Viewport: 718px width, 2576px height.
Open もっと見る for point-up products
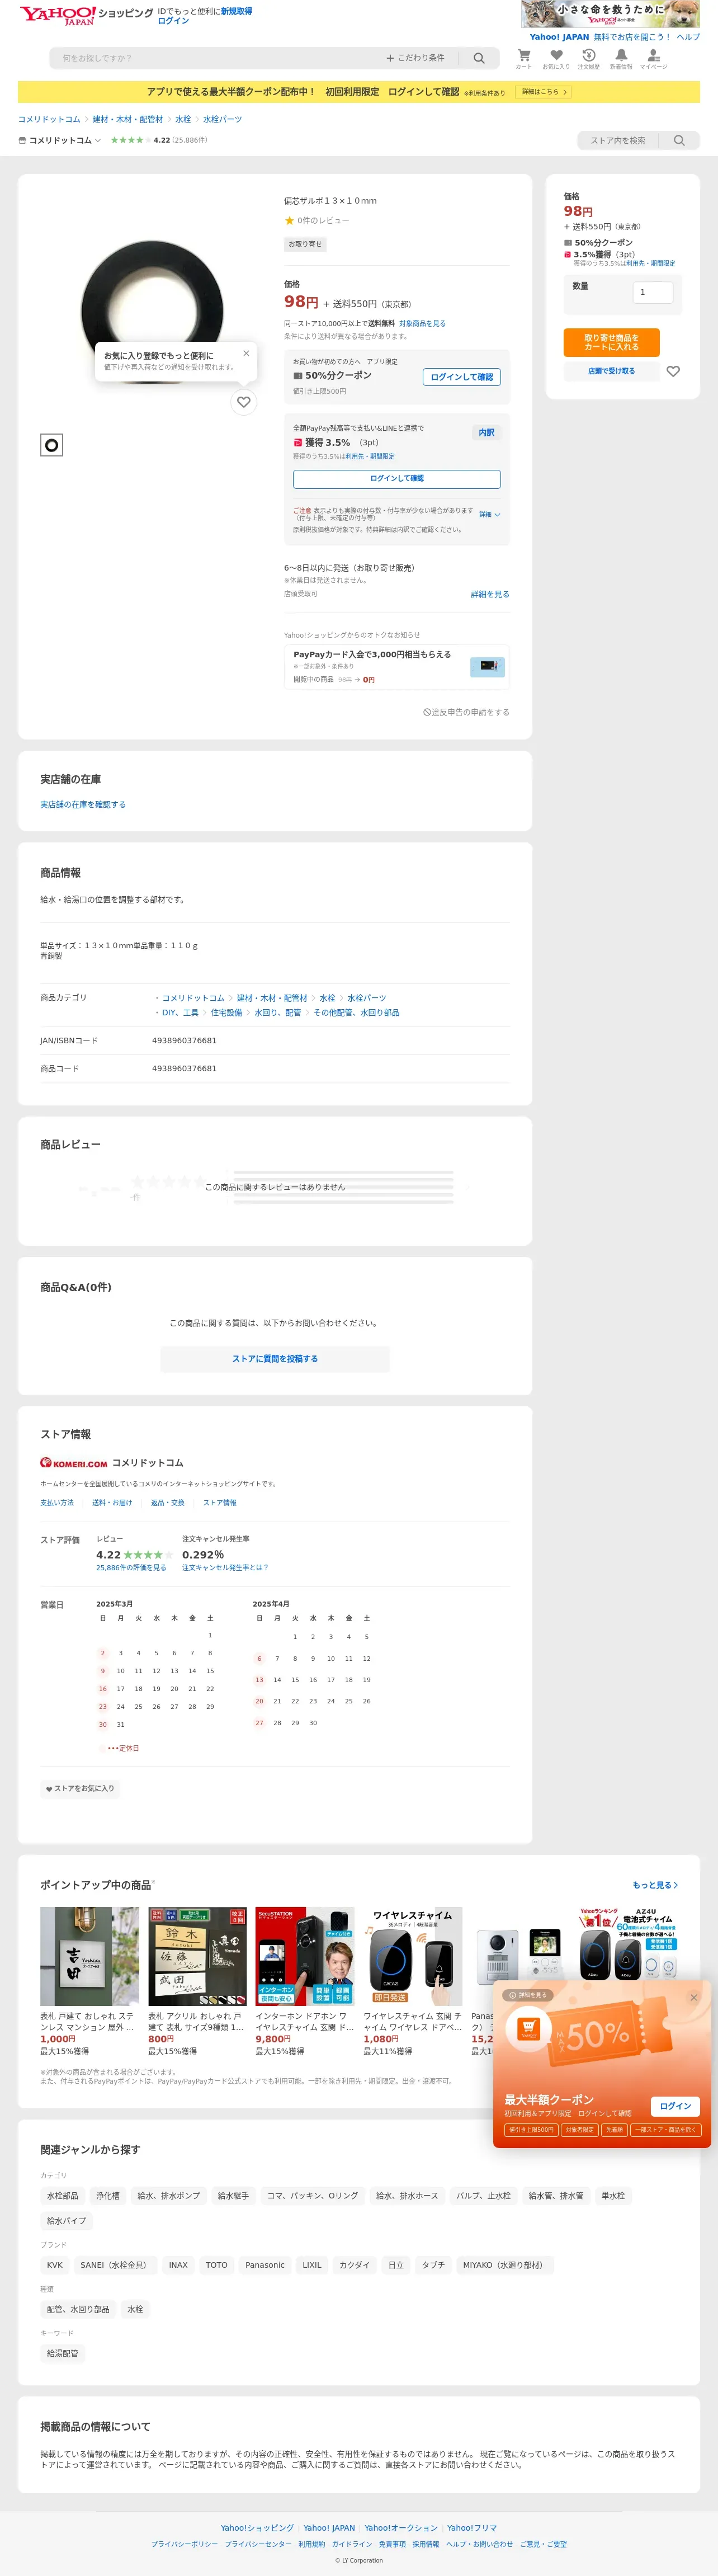click(x=655, y=1885)
